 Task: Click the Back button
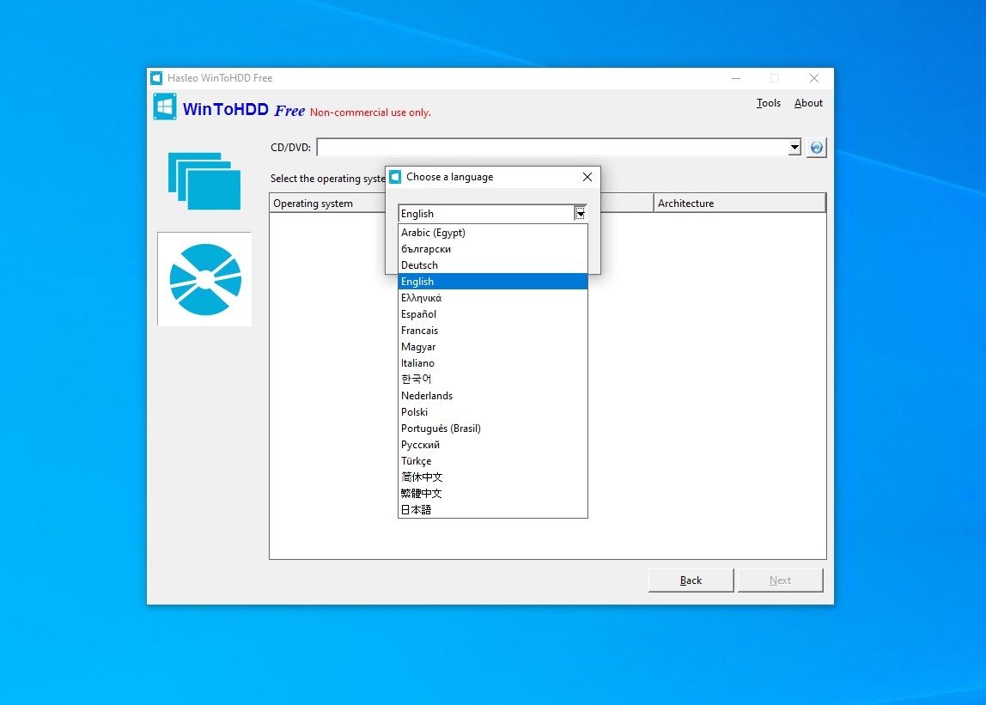[691, 580]
